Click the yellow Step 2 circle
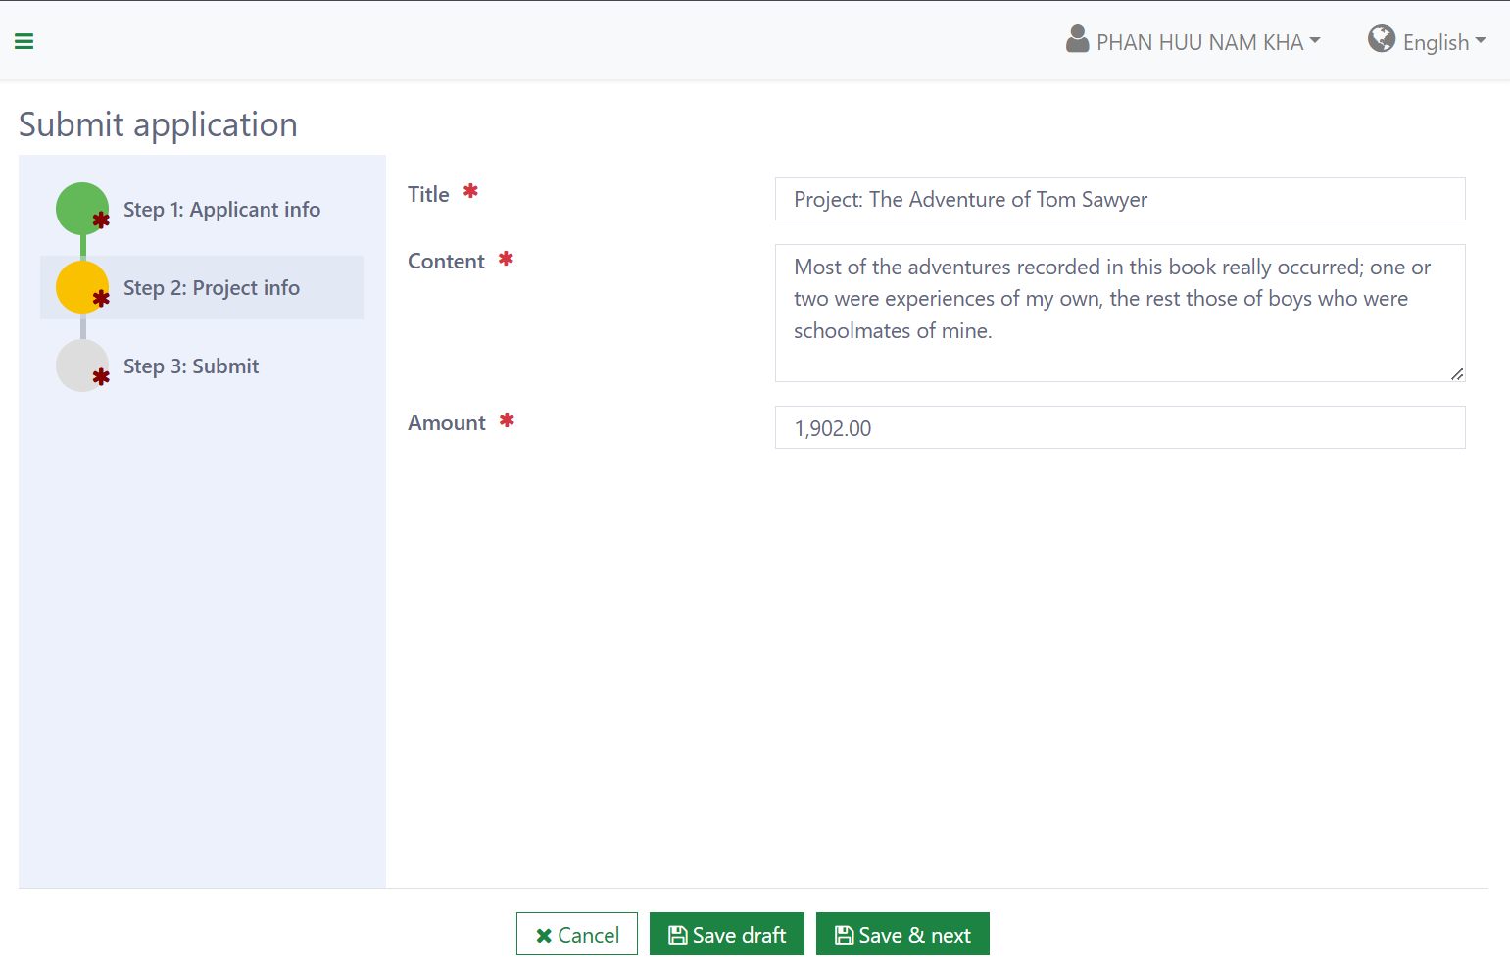Image resolution: width=1510 pixels, height=976 pixels. (82, 287)
